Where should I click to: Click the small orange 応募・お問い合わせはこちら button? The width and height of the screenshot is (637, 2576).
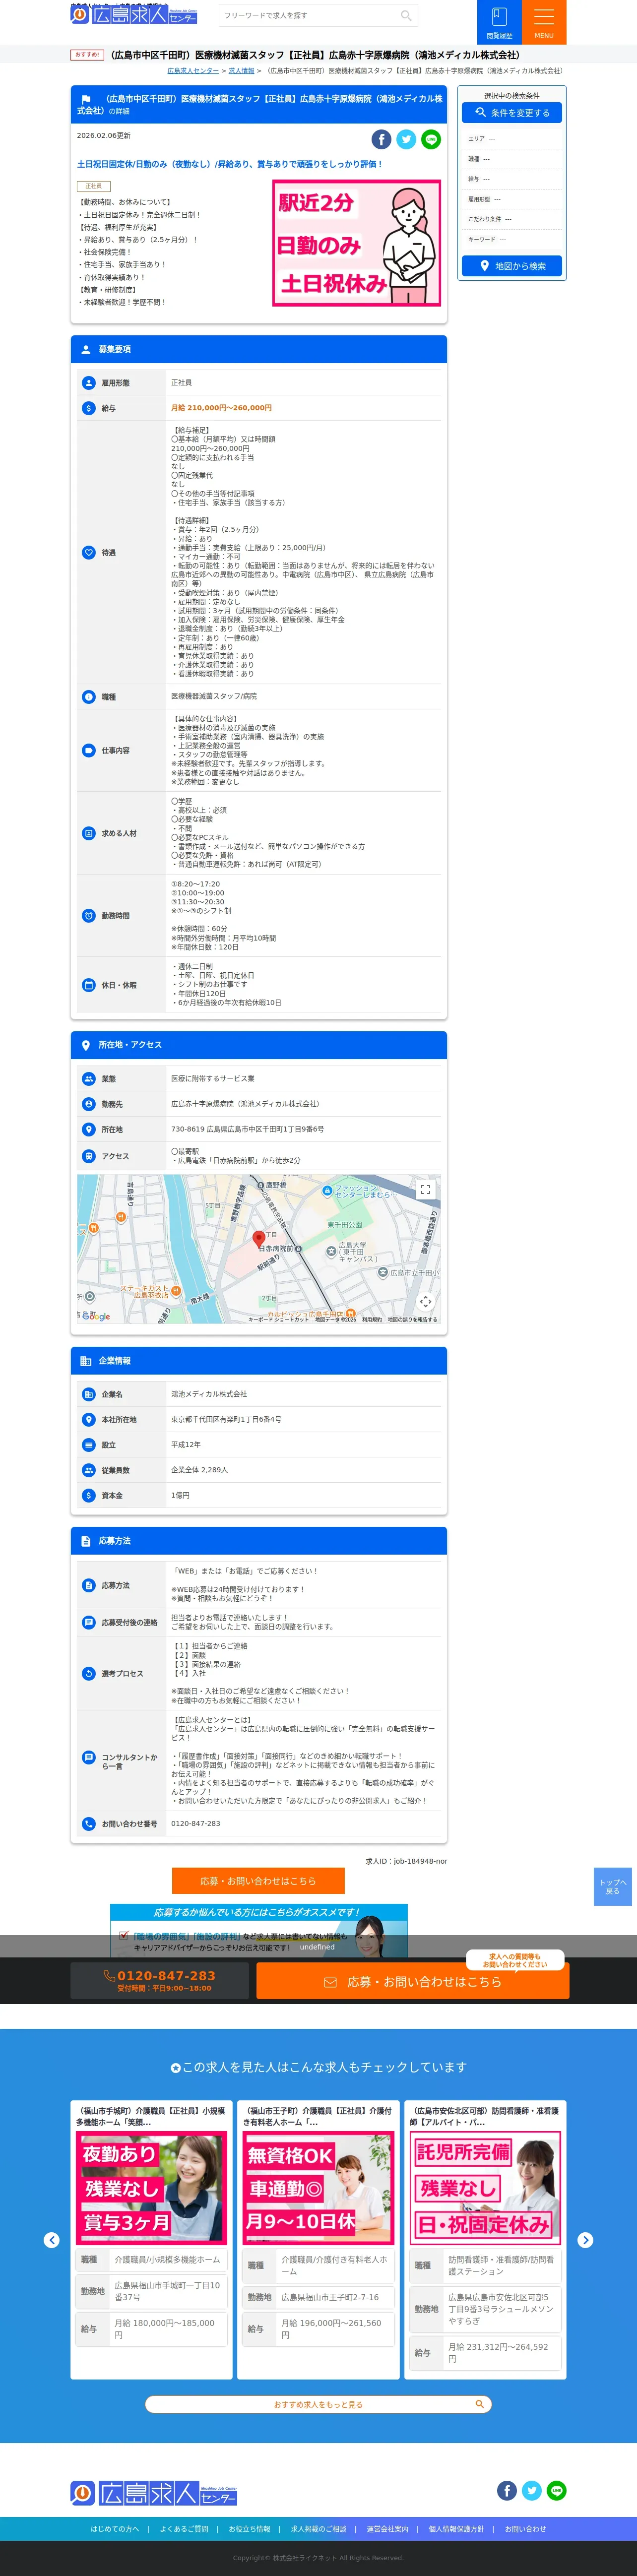pyautogui.click(x=258, y=1881)
